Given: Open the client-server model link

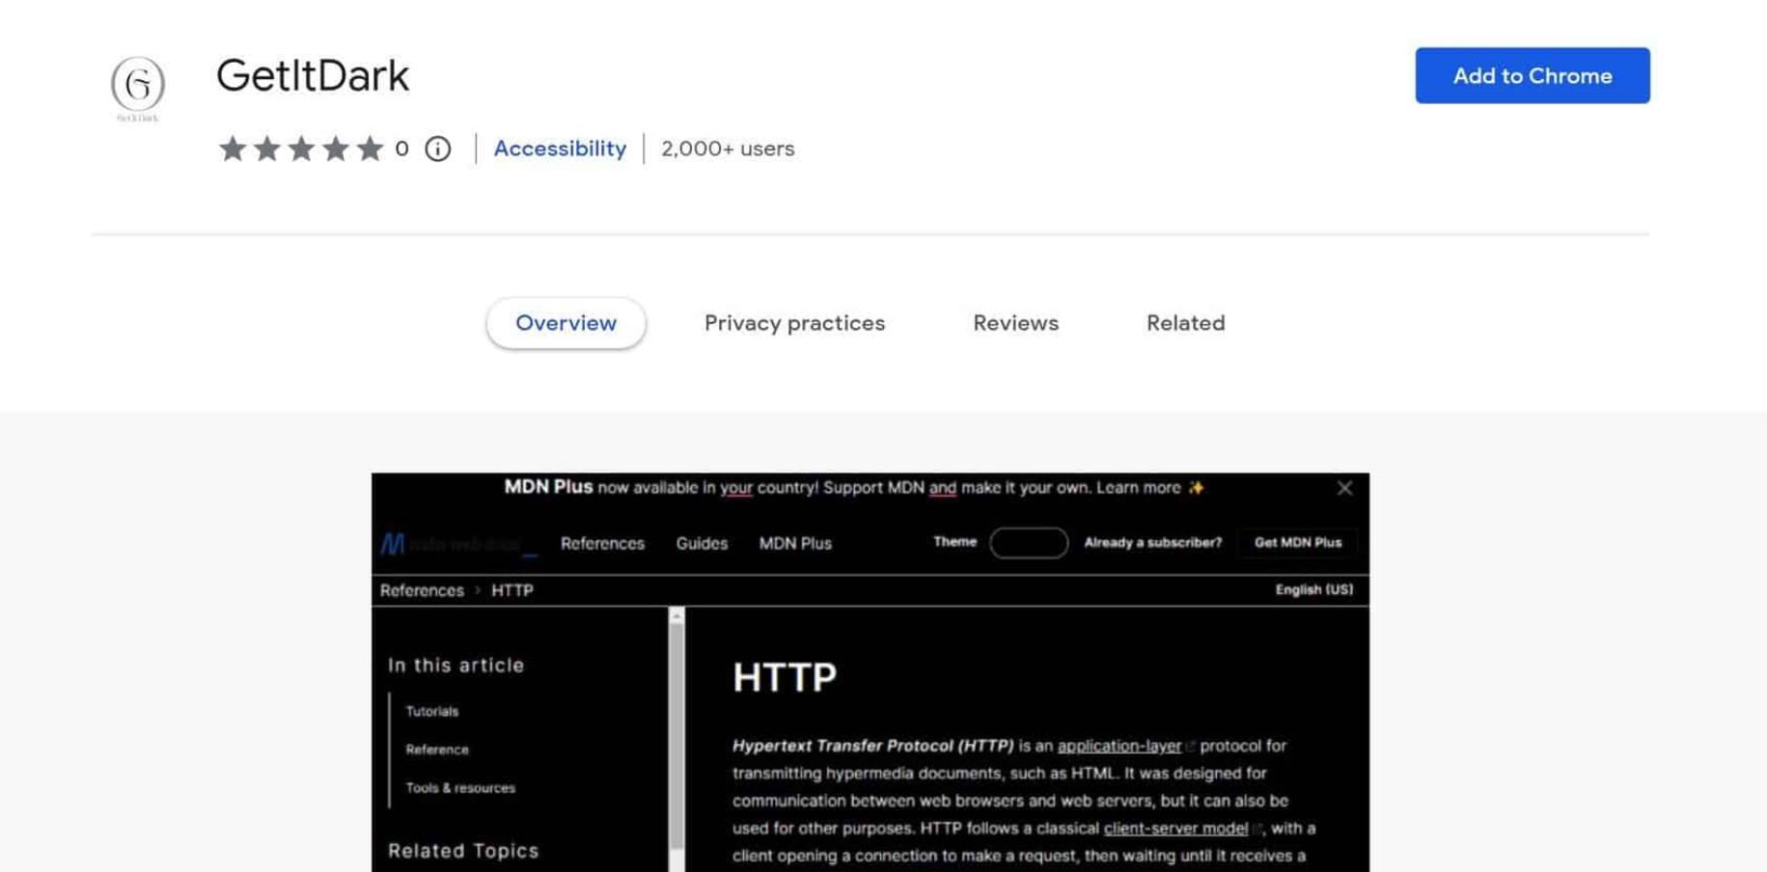Looking at the screenshot, I should 1175,829.
